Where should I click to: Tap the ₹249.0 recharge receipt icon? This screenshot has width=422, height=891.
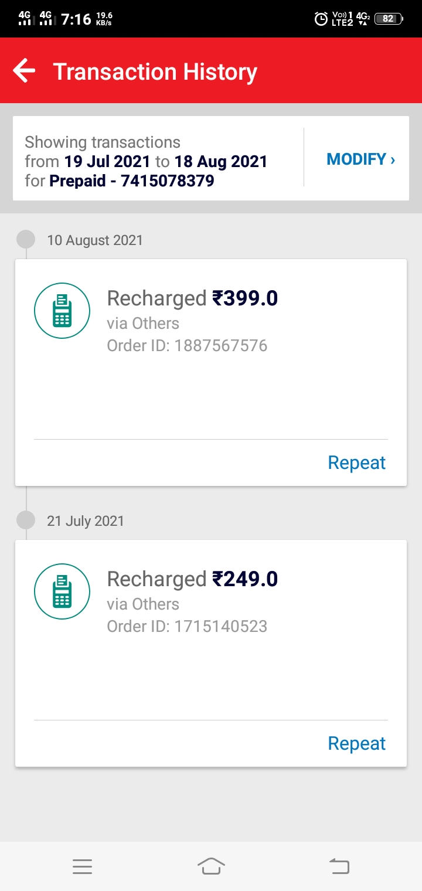62,591
